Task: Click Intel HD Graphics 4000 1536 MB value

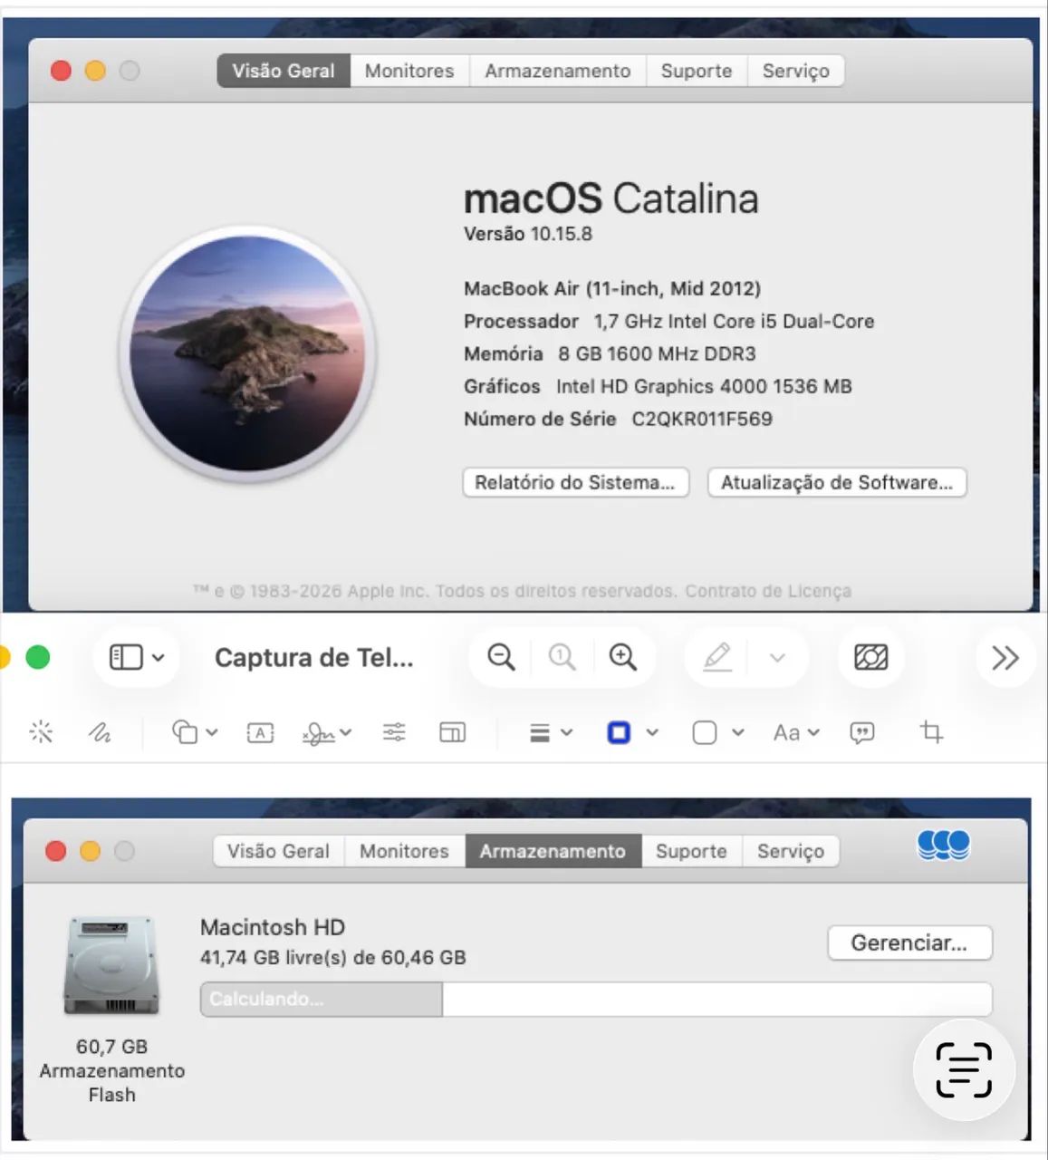Action: pos(704,386)
